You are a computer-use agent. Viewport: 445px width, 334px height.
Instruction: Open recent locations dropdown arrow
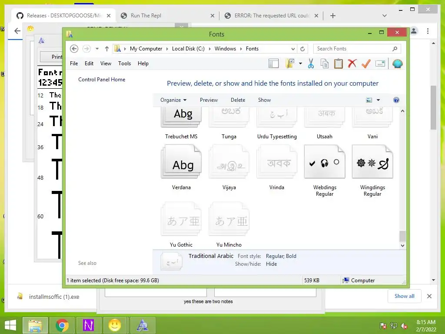(x=97, y=49)
